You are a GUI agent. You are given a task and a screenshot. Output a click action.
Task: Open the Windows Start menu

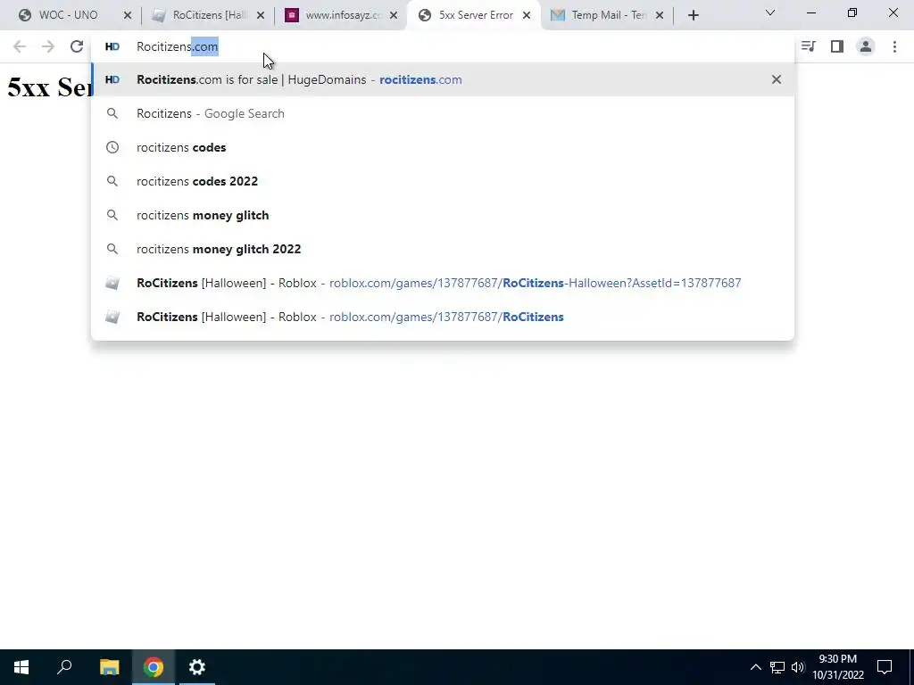click(x=21, y=667)
